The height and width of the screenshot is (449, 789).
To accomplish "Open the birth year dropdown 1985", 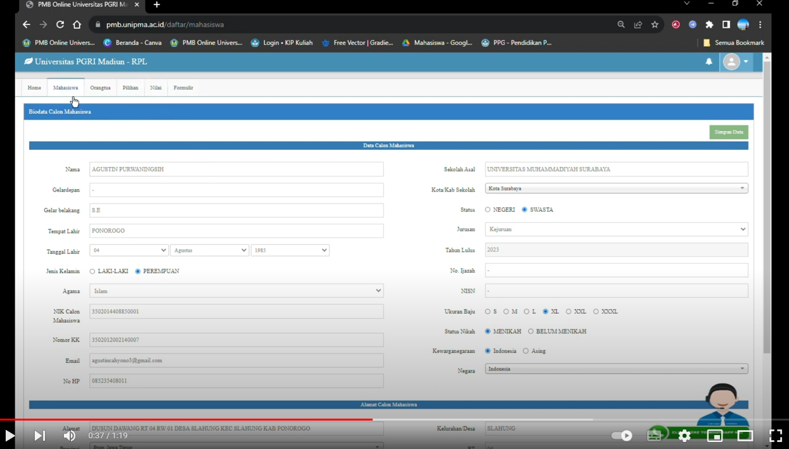I will coord(290,250).
